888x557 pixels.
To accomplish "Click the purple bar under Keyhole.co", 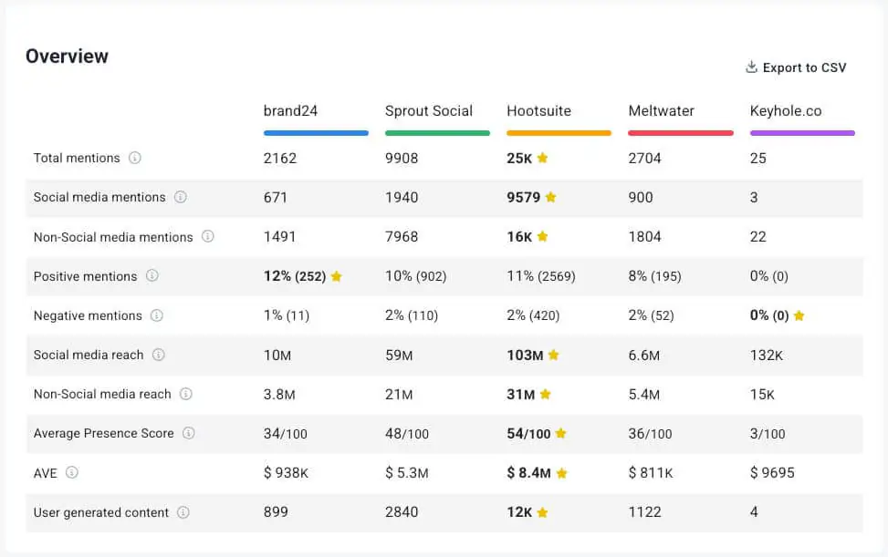I will click(x=802, y=133).
